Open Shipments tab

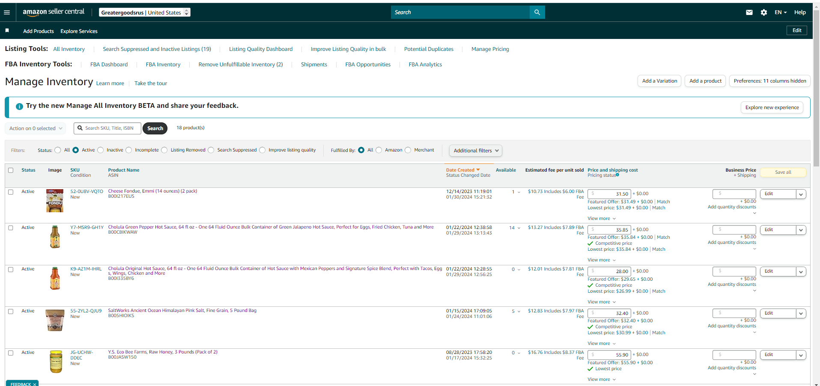(x=314, y=65)
